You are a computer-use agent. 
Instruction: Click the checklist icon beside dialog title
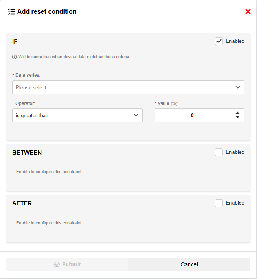[x=11, y=12]
